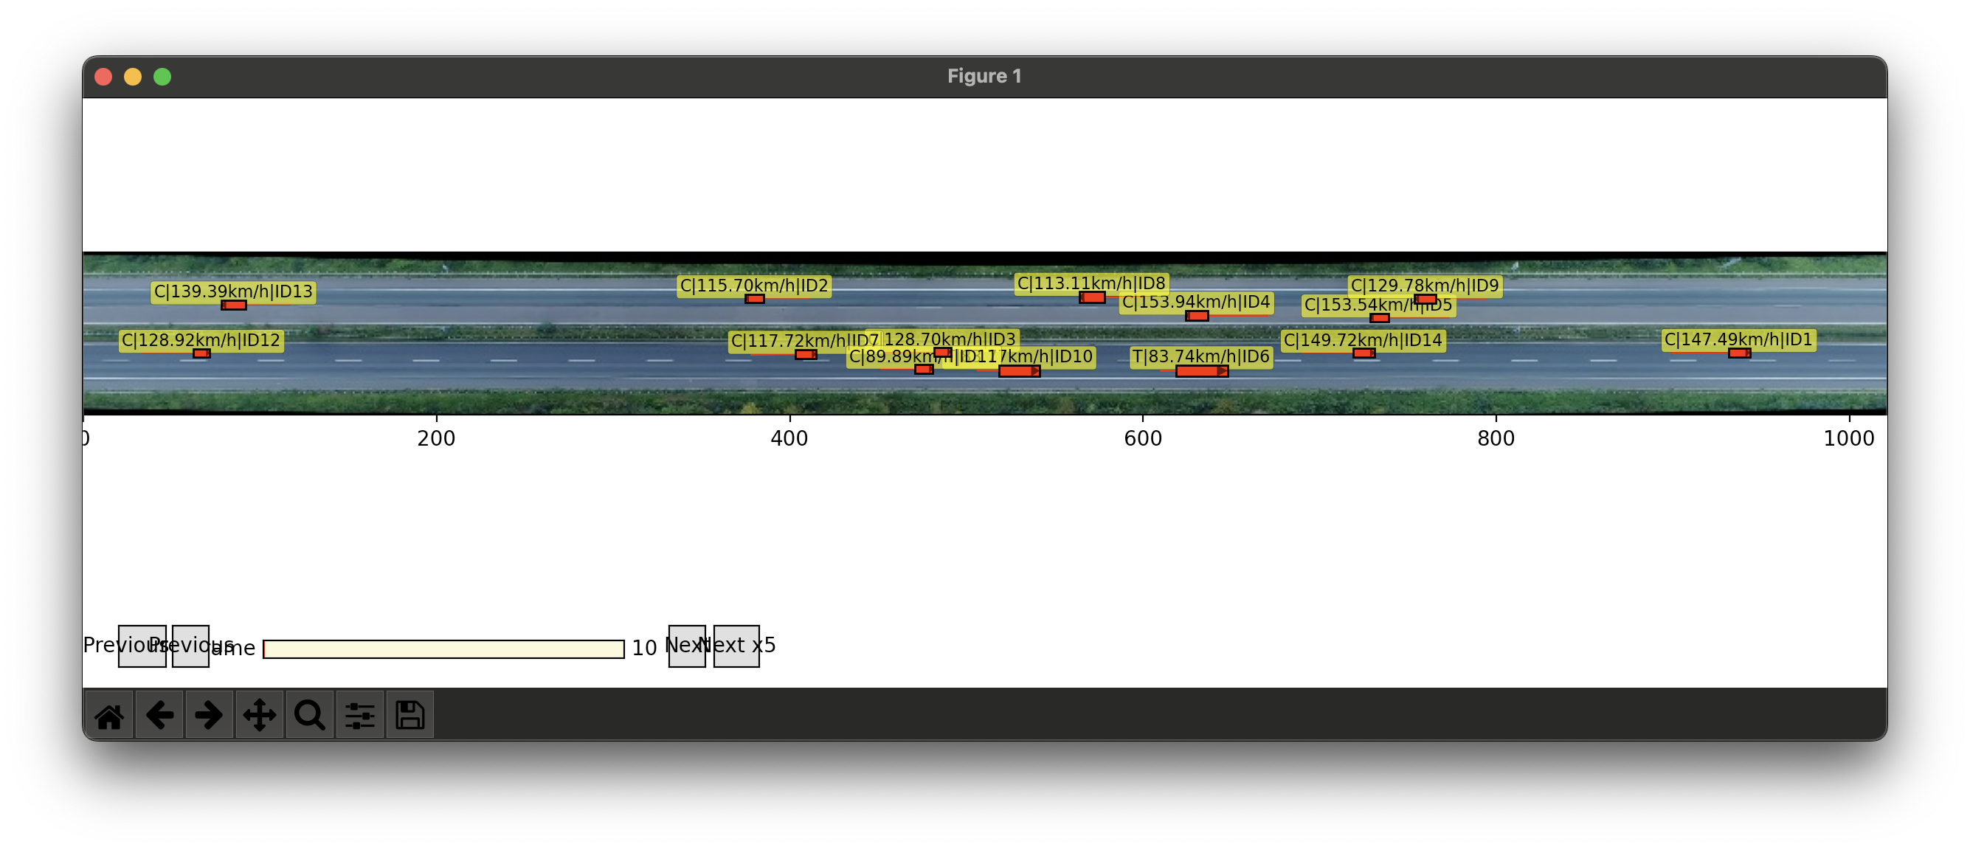Click the frame slider showing value 10
1970x850 pixels.
pyautogui.click(x=443, y=647)
